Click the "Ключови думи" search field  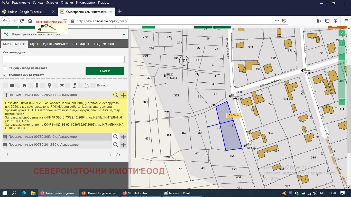pyautogui.click(x=63, y=59)
